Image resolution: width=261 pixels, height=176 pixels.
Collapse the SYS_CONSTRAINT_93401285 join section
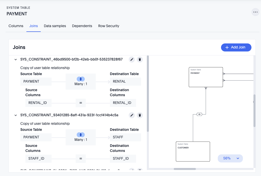(16, 115)
